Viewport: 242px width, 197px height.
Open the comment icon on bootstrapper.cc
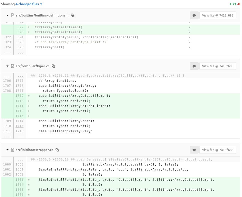tap(194, 150)
